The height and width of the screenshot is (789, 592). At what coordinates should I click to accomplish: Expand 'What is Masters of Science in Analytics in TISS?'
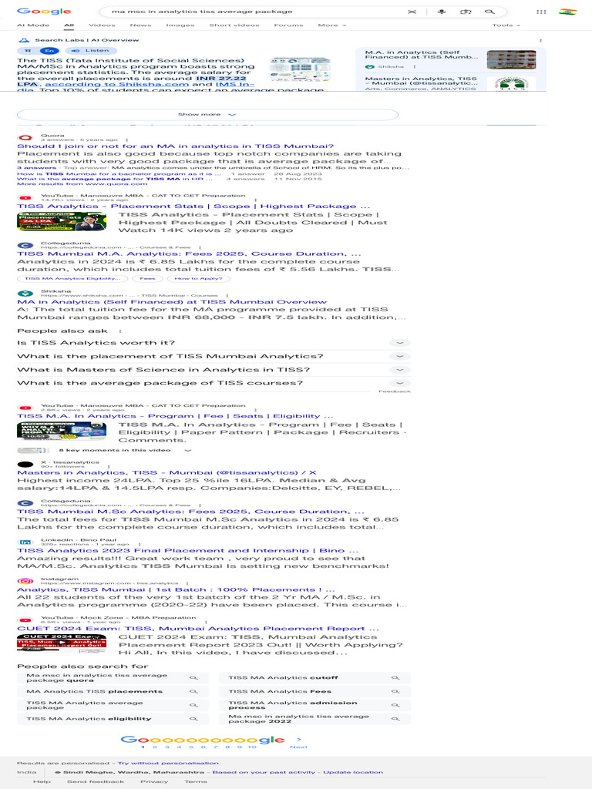click(214, 370)
